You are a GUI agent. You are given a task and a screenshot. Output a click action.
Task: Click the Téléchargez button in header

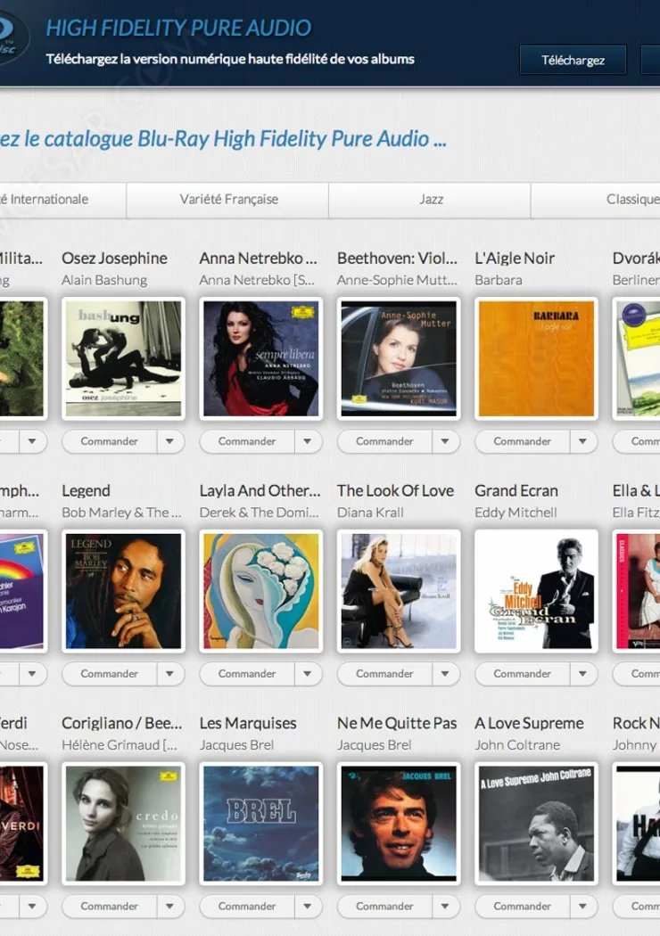pyautogui.click(x=573, y=61)
